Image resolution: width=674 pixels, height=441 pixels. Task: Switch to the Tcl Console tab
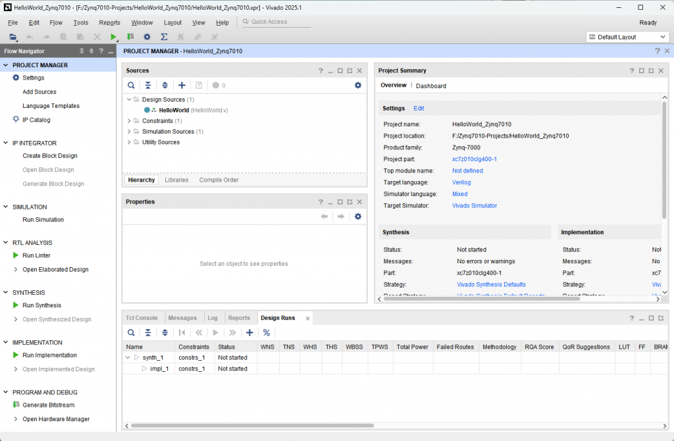142,318
